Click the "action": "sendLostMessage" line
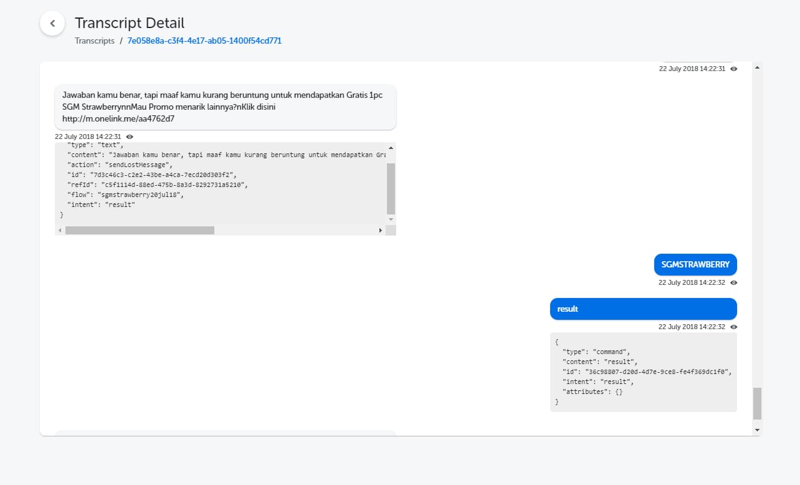The height and width of the screenshot is (485, 800). point(120,165)
